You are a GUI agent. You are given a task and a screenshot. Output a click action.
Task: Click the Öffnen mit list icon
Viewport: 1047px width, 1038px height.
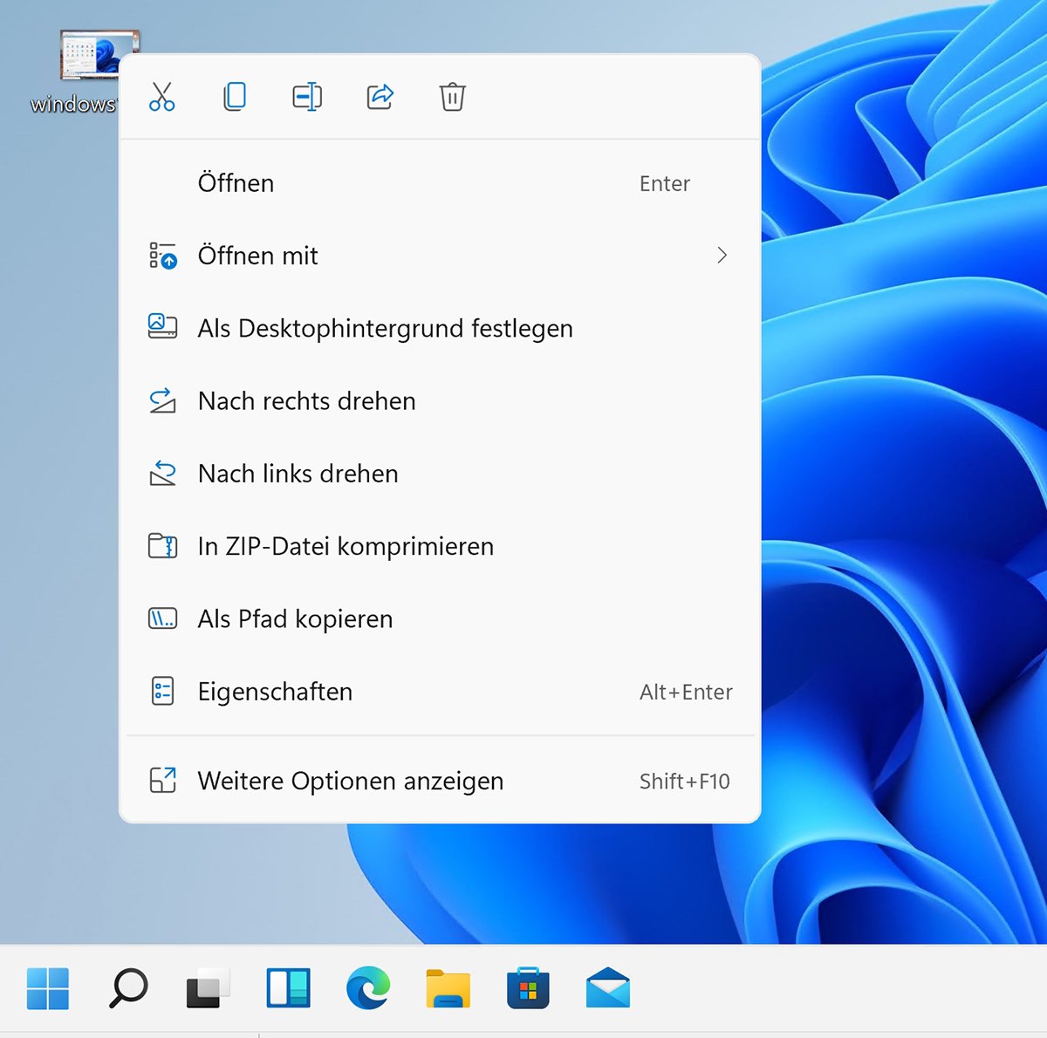coord(162,256)
